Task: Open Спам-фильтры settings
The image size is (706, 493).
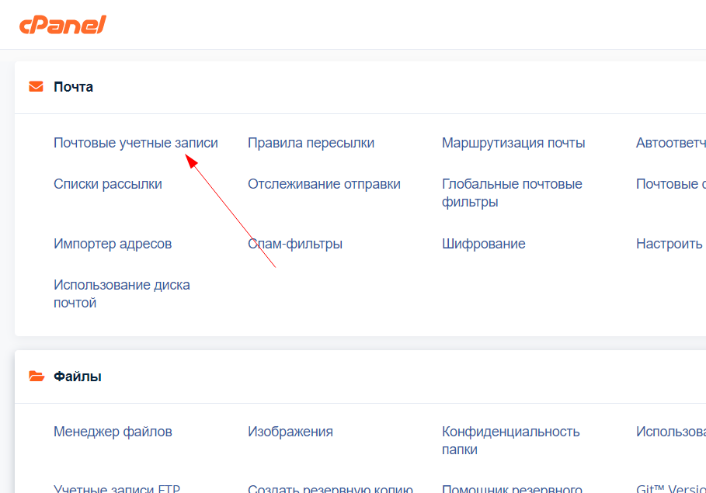Action: tap(295, 244)
